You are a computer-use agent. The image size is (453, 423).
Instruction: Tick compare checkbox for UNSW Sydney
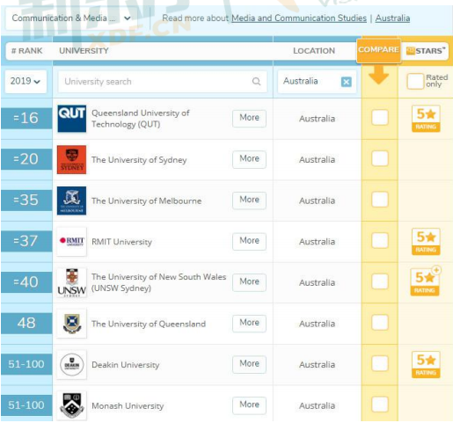point(380,281)
